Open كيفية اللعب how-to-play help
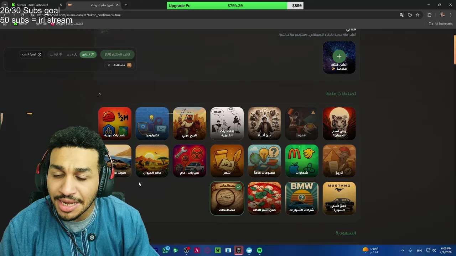Viewport: 456px width, 256px height. (x=32, y=54)
